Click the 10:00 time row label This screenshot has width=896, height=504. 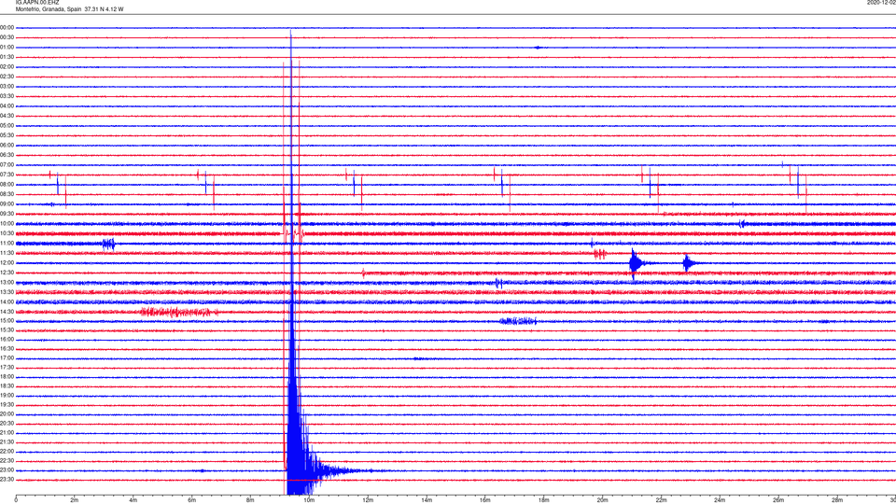click(x=7, y=224)
